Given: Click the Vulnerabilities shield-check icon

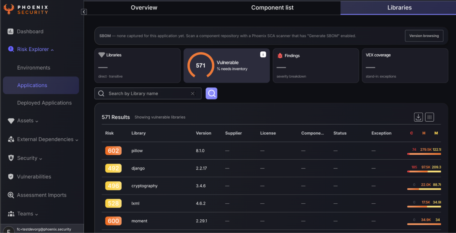Looking at the screenshot, I should 11,177.
